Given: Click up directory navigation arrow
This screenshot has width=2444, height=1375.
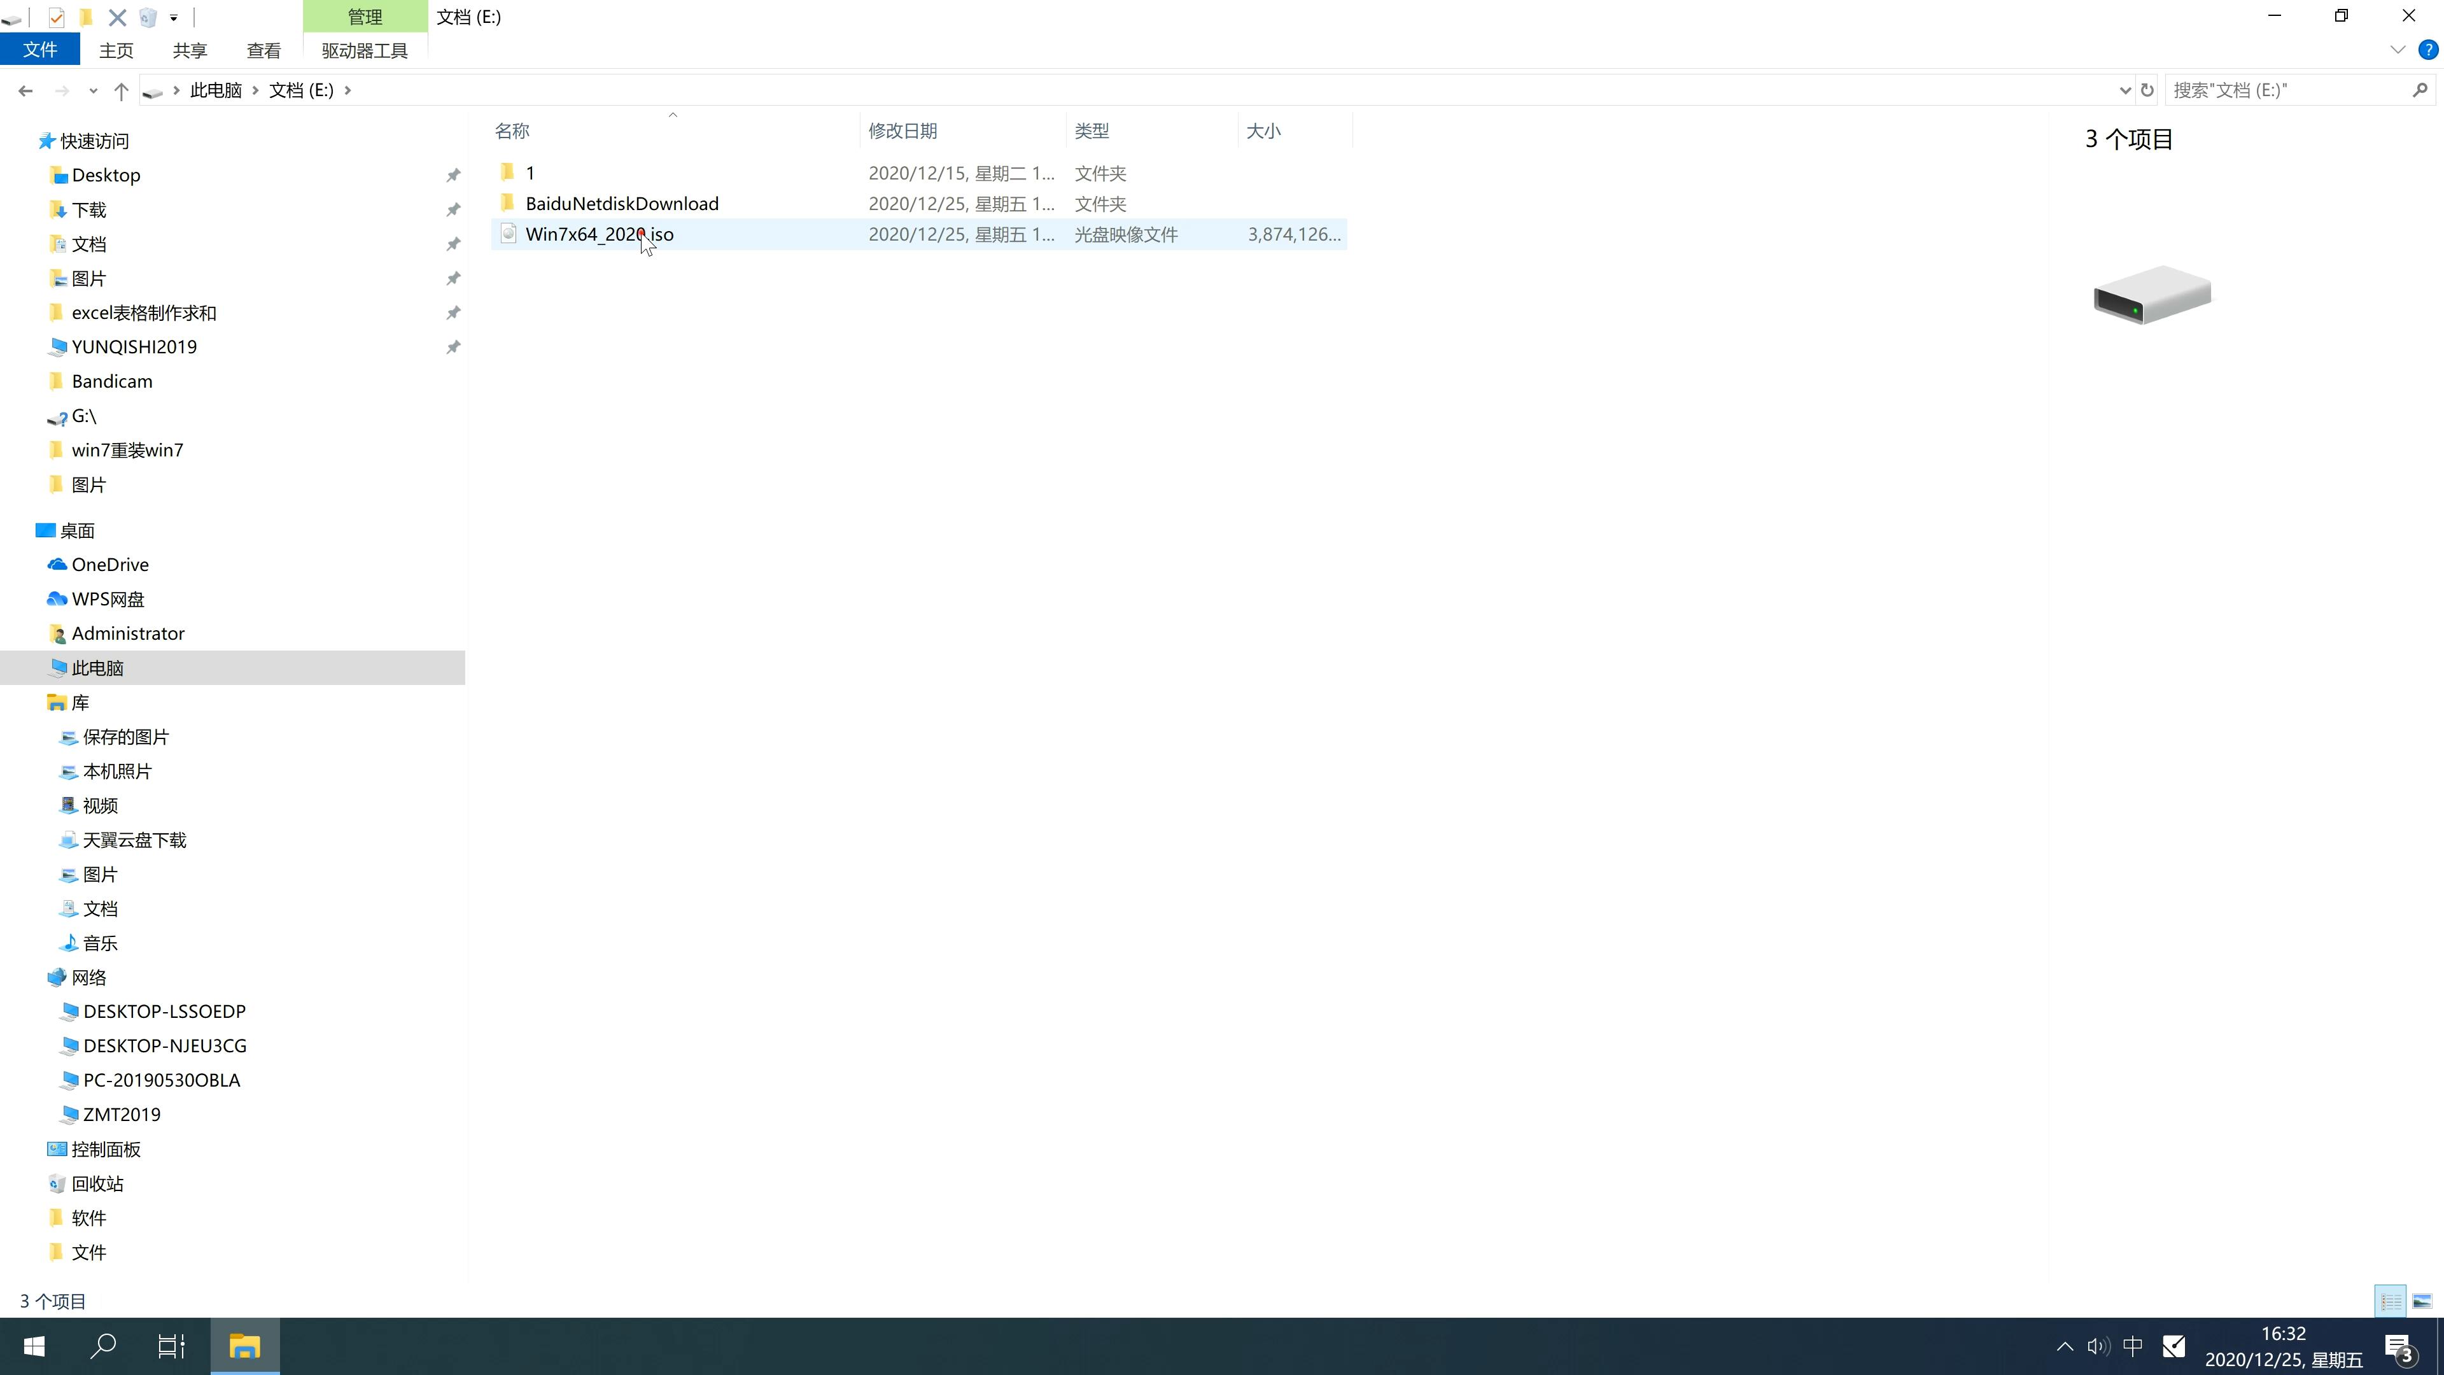Looking at the screenshot, I should (x=119, y=89).
